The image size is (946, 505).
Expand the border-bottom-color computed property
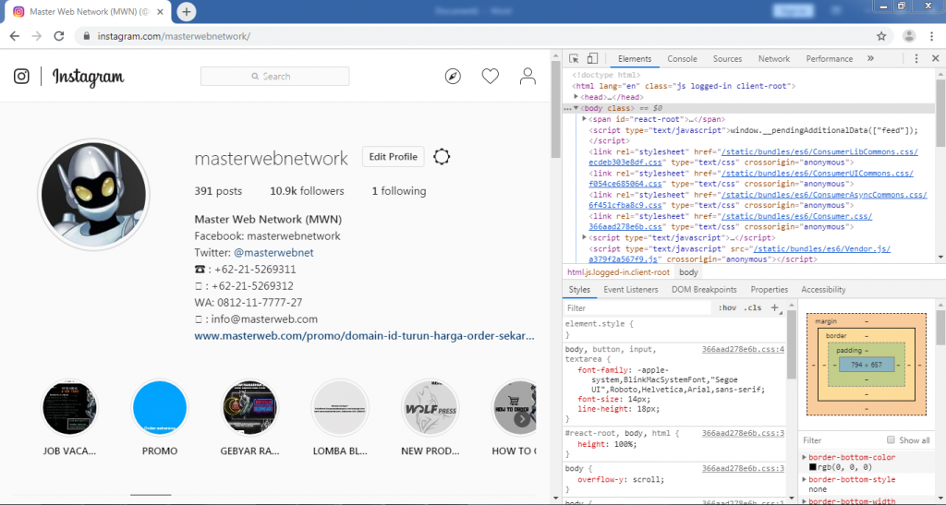(805, 457)
